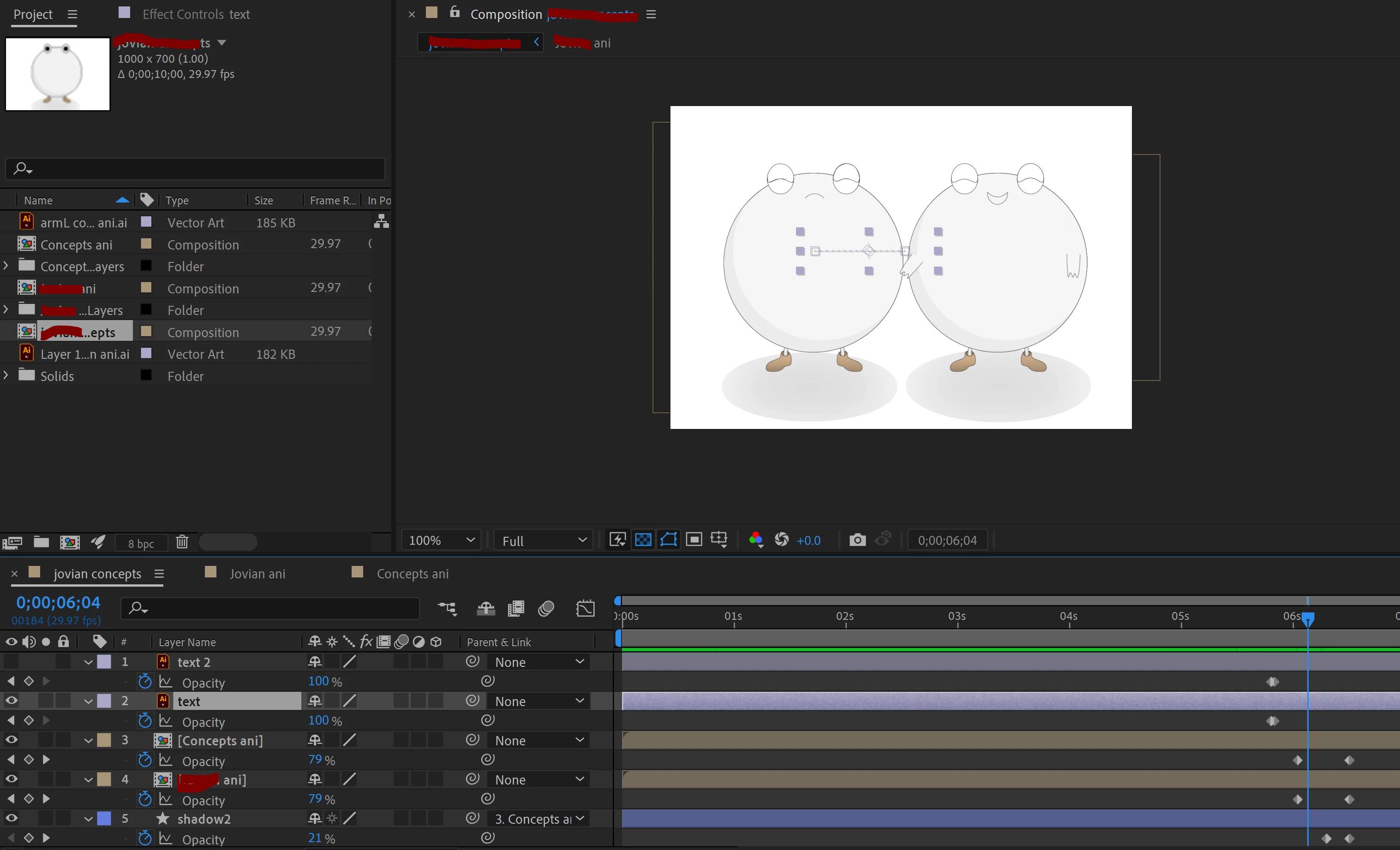Open the Effect Controls text tab
1400x850 pixels.
pyautogui.click(x=196, y=14)
